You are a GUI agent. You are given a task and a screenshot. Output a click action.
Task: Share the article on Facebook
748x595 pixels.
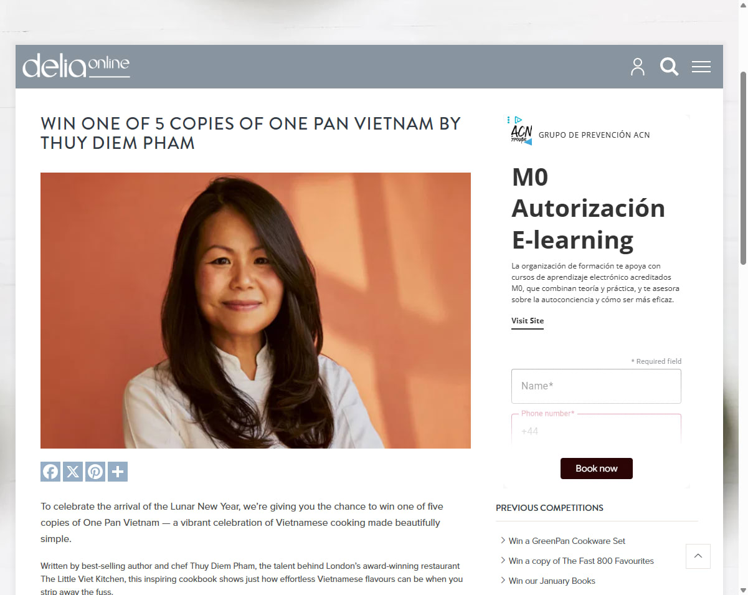coord(50,472)
